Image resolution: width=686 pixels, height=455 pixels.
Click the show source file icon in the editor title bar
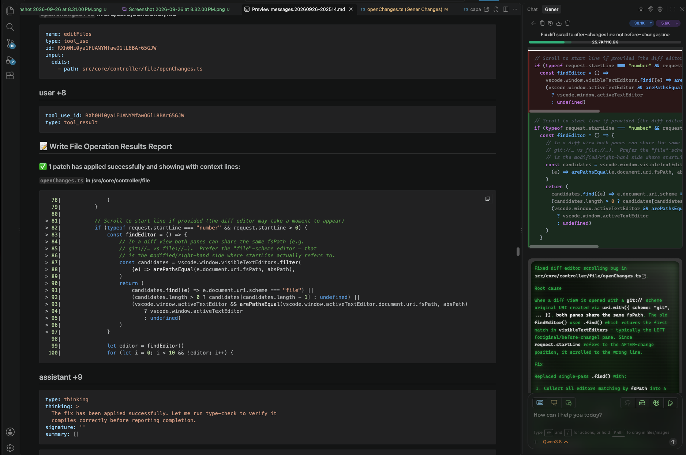pos(496,9)
